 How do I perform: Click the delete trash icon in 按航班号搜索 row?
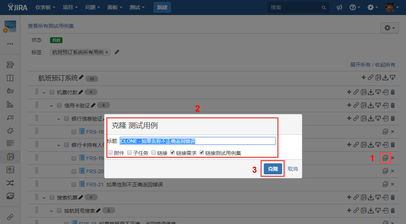tap(393, 210)
